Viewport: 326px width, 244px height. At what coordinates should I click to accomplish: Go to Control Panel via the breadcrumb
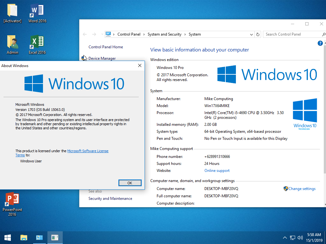(129, 34)
